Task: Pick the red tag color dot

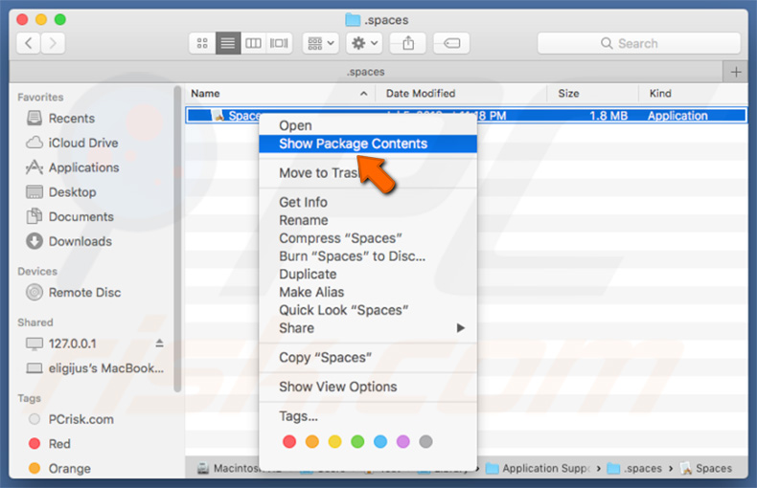Action: [288, 442]
